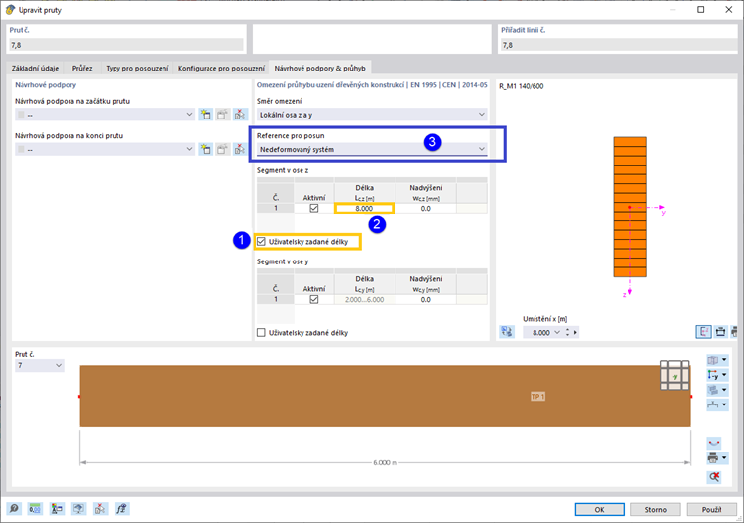The height and width of the screenshot is (523, 744).
Task: Click the colored display properties icon in bottom toolbar
Action: click(57, 509)
